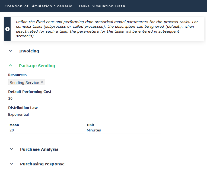
Task: Click the bold Resources label
Action: point(17,75)
